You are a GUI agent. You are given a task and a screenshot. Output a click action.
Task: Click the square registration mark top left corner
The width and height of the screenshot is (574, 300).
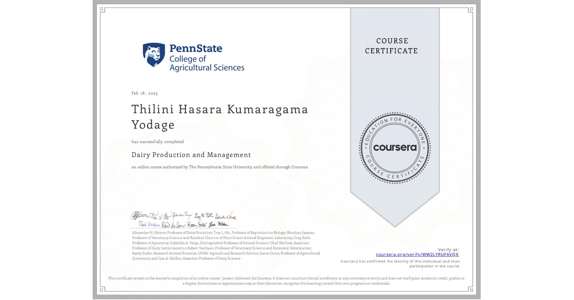102,9
